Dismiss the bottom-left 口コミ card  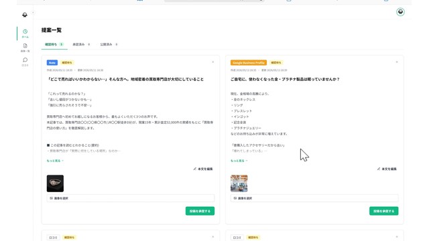(x=213, y=237)
